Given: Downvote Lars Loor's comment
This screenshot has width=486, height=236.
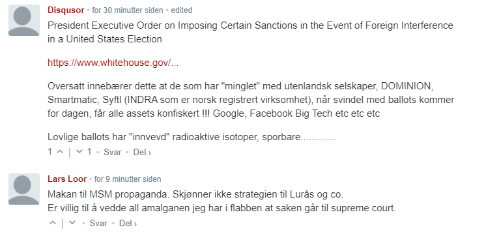Looking at the screenshot, I should tap(72, 223).
